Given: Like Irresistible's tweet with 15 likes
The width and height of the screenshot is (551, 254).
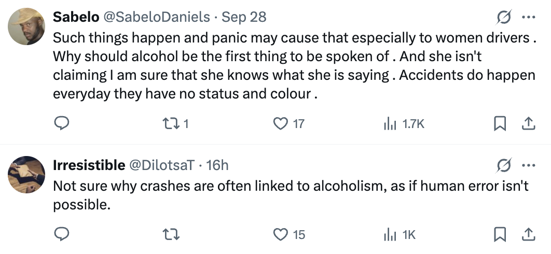Looking at the screenshot, I should [x=281, y=234].
